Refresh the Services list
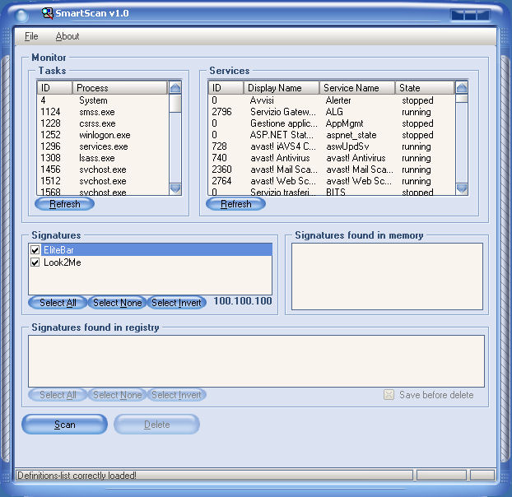 click(235, 204)
